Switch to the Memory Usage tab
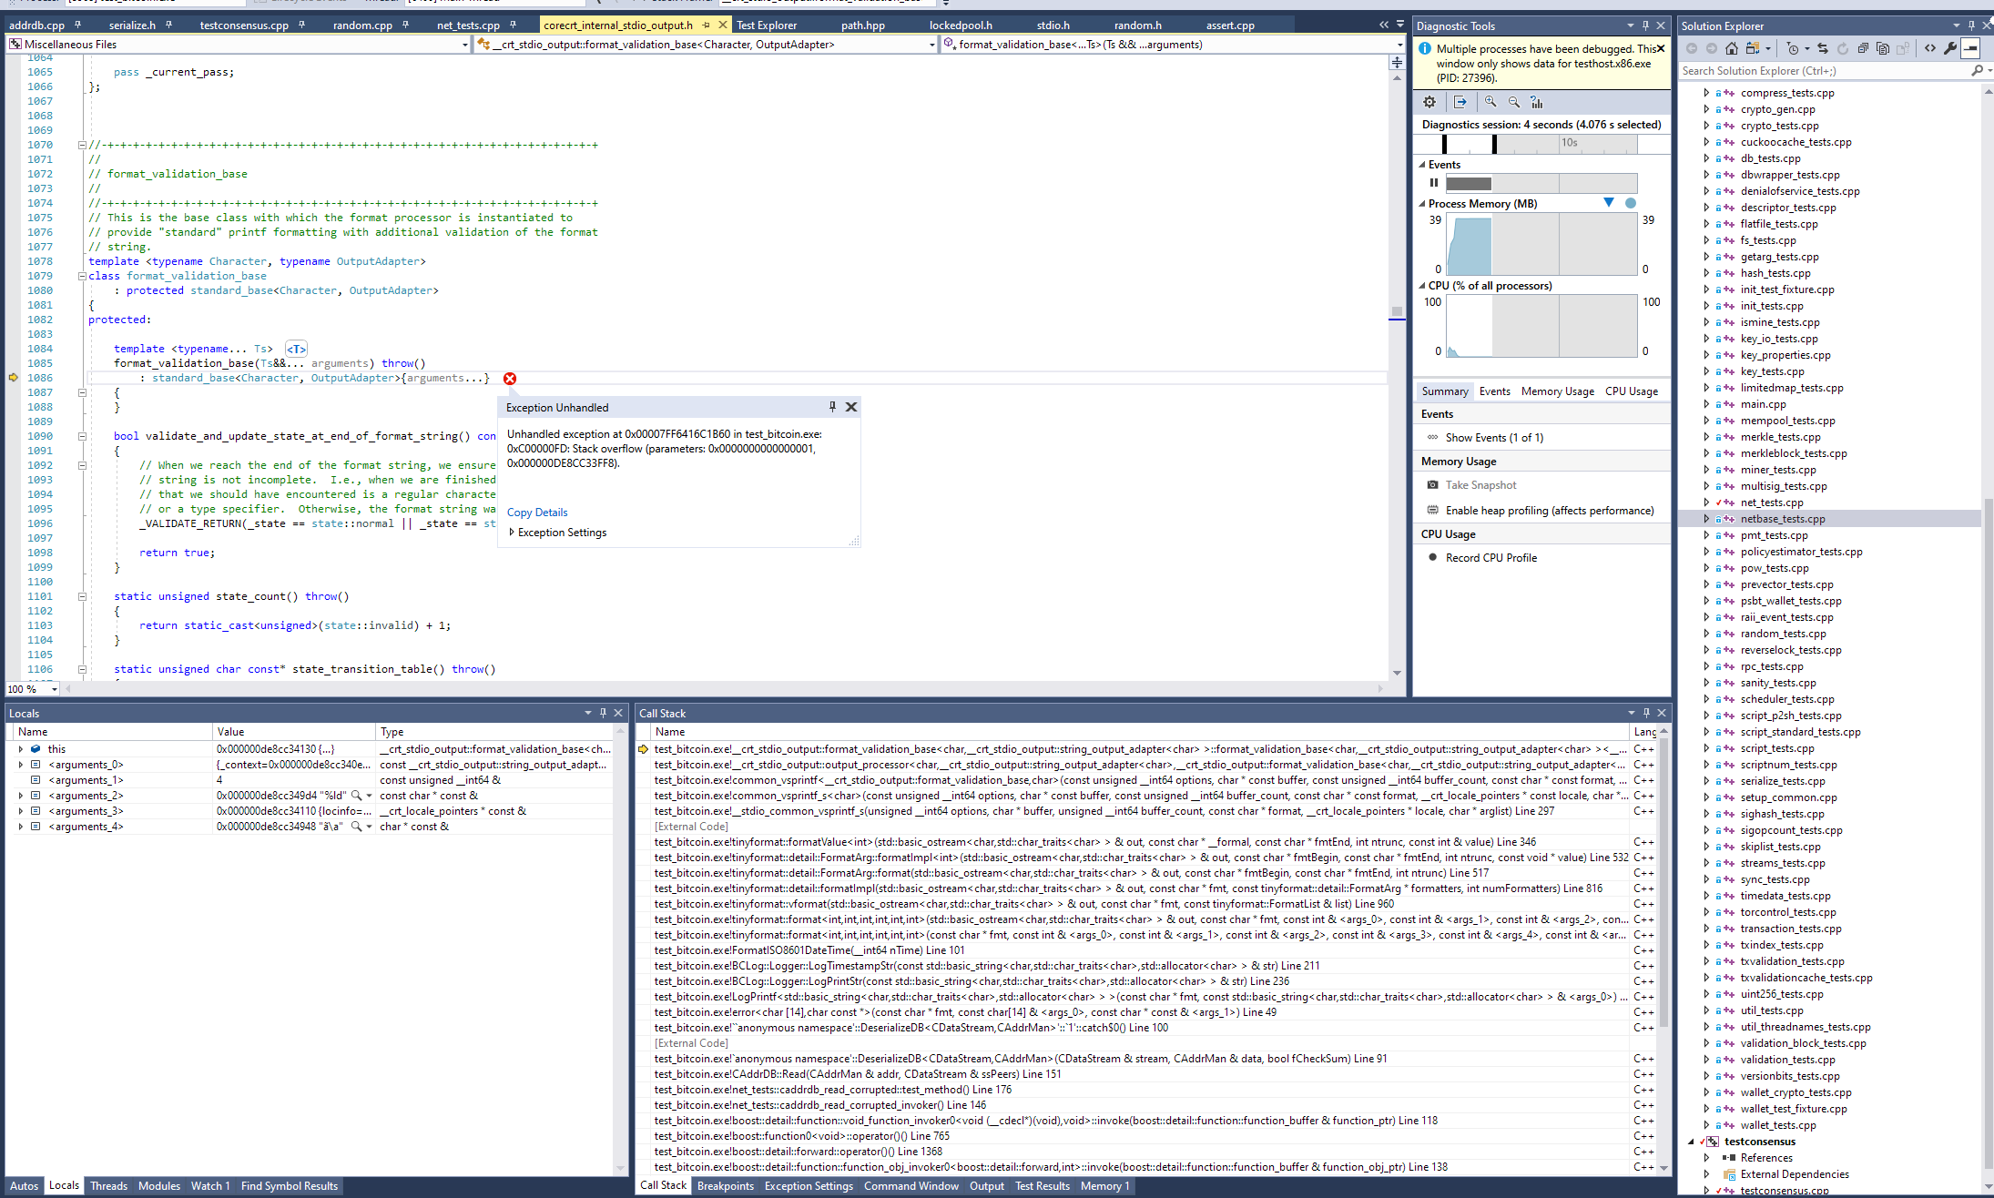1994x1198 pixels. tap(1557, 391)
